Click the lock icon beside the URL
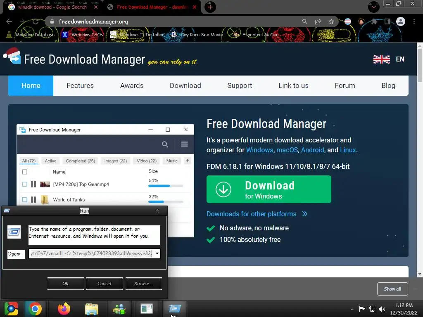 click(52, 21)
